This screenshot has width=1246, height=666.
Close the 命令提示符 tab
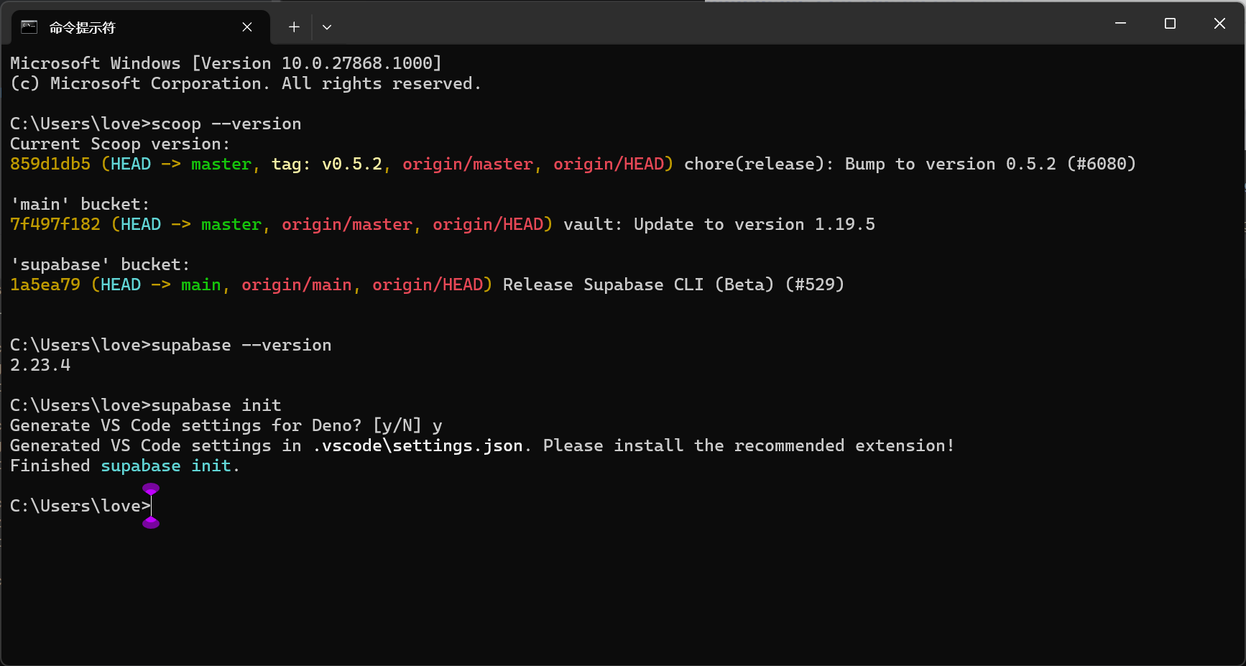[x=247, y=27]
